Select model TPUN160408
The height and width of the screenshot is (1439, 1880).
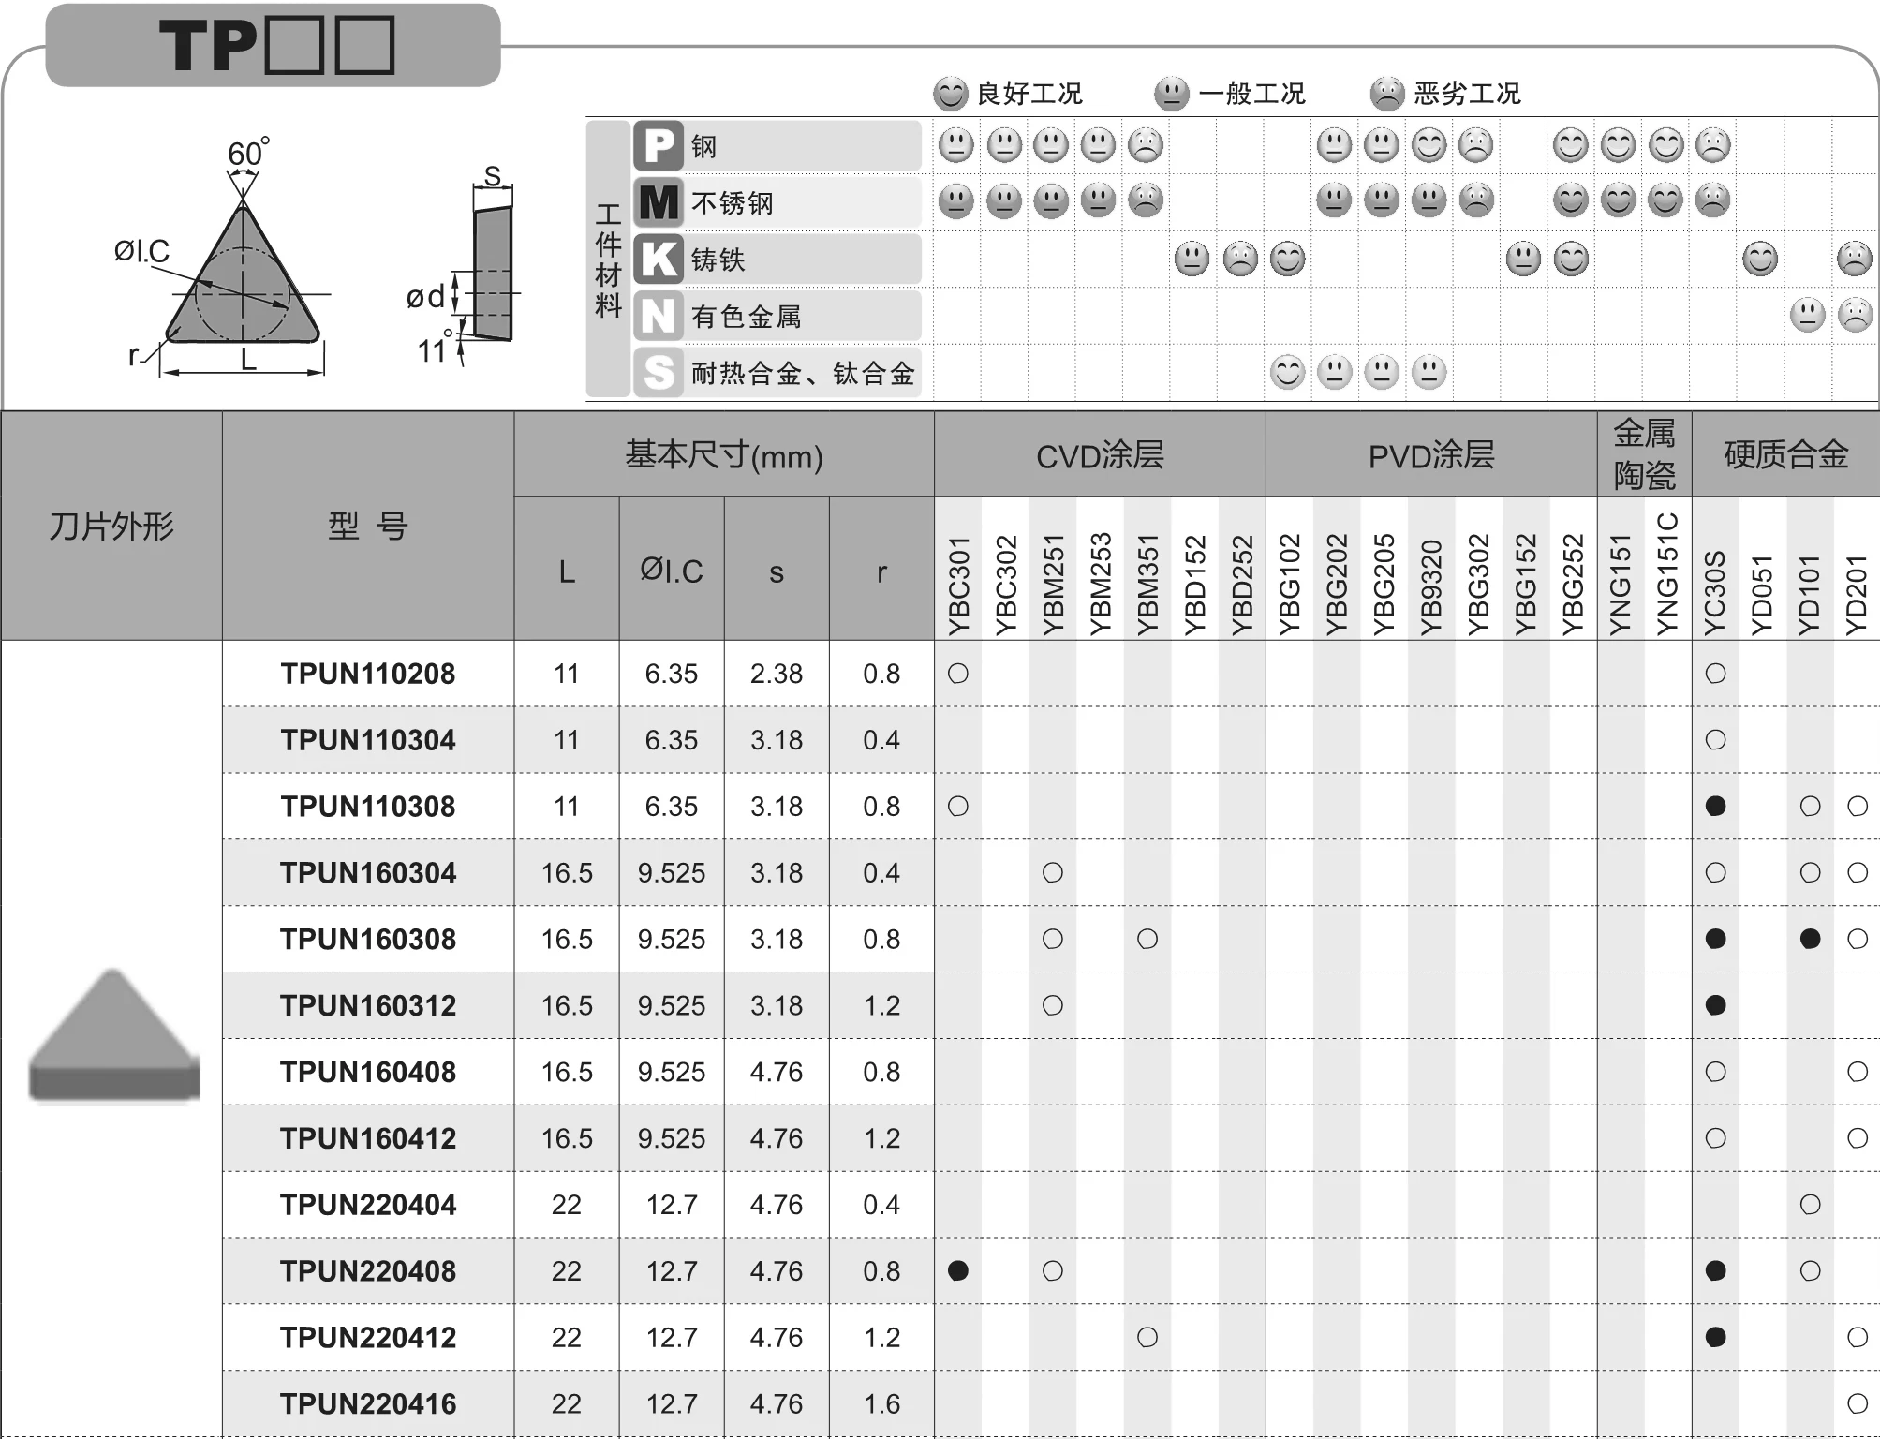point(368,1073)
